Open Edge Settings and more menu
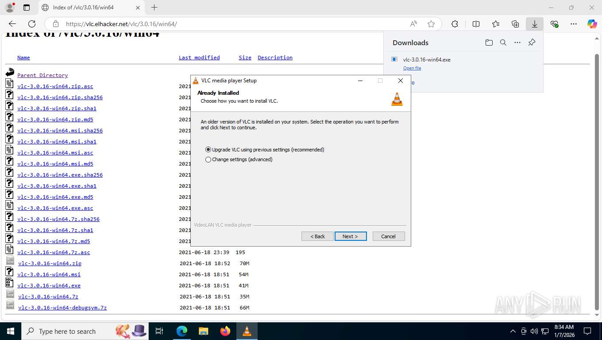602x340 pixels. 574,24
